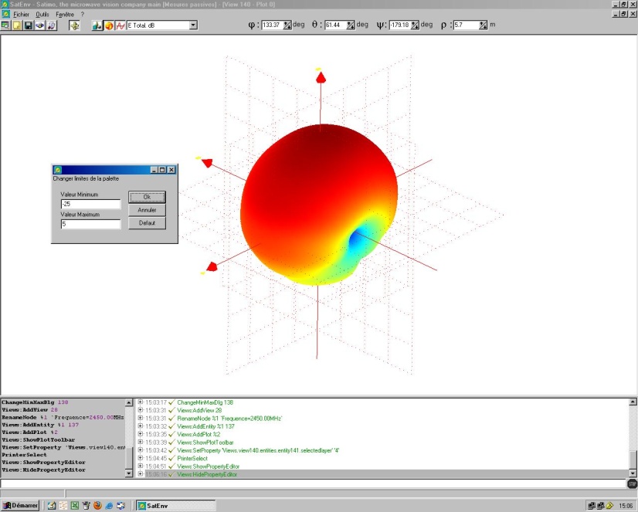Click Ok in the palette limits dialog
This screenshot has width=638, height=512.
coord(147,197)
